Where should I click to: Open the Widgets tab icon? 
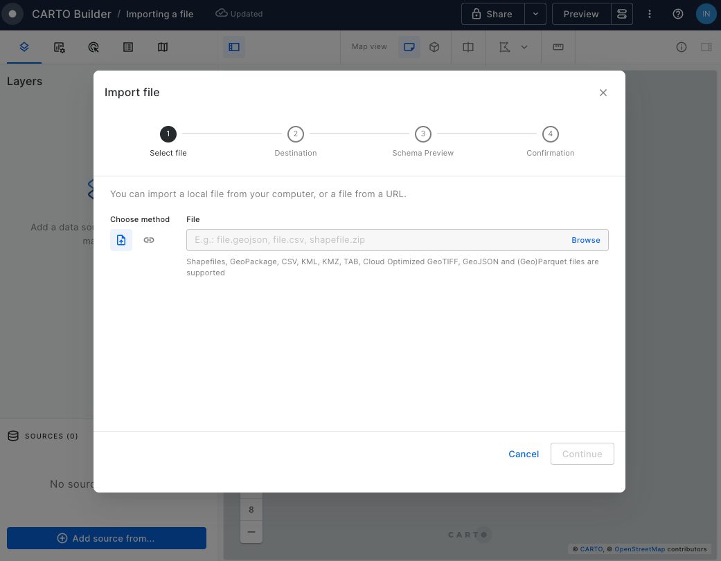pos(60,47)
